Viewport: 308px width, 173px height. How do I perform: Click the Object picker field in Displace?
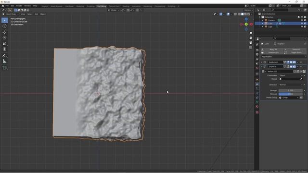pyautogui.click(x=291, y=79)
